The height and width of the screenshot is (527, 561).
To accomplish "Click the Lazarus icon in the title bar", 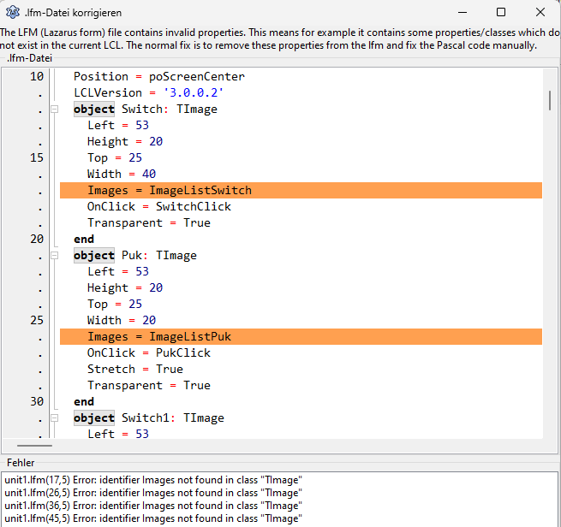I will (x=12, y=13).
